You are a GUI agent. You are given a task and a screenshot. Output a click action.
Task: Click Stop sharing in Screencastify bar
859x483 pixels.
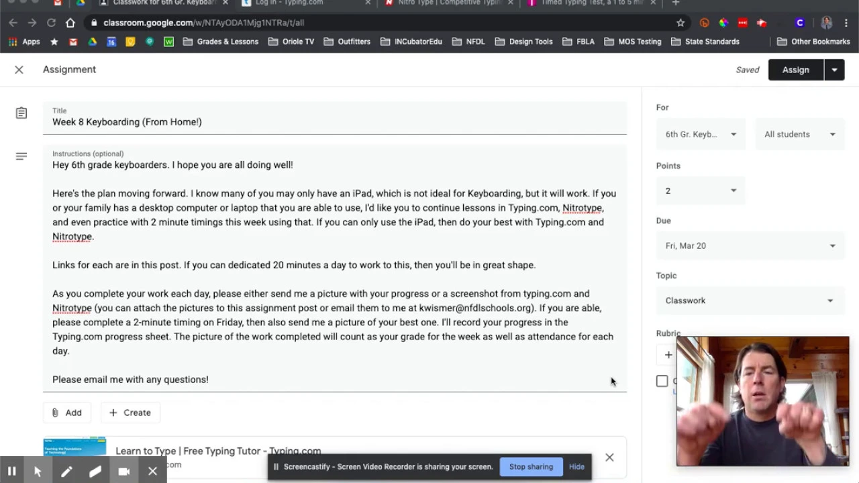pos(531,467)
